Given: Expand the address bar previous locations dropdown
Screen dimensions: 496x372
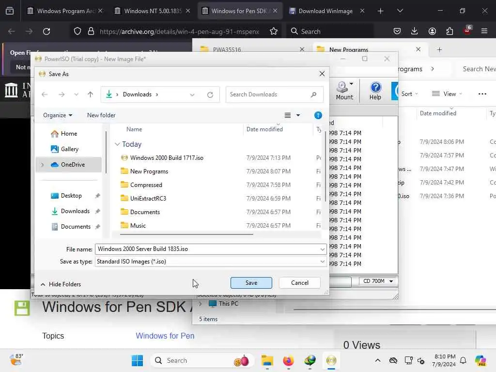Looking at the screenshot, I should click(x=192, y=95).
